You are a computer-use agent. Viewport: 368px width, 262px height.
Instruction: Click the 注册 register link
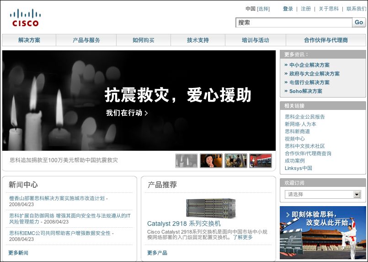coord(306,9)
